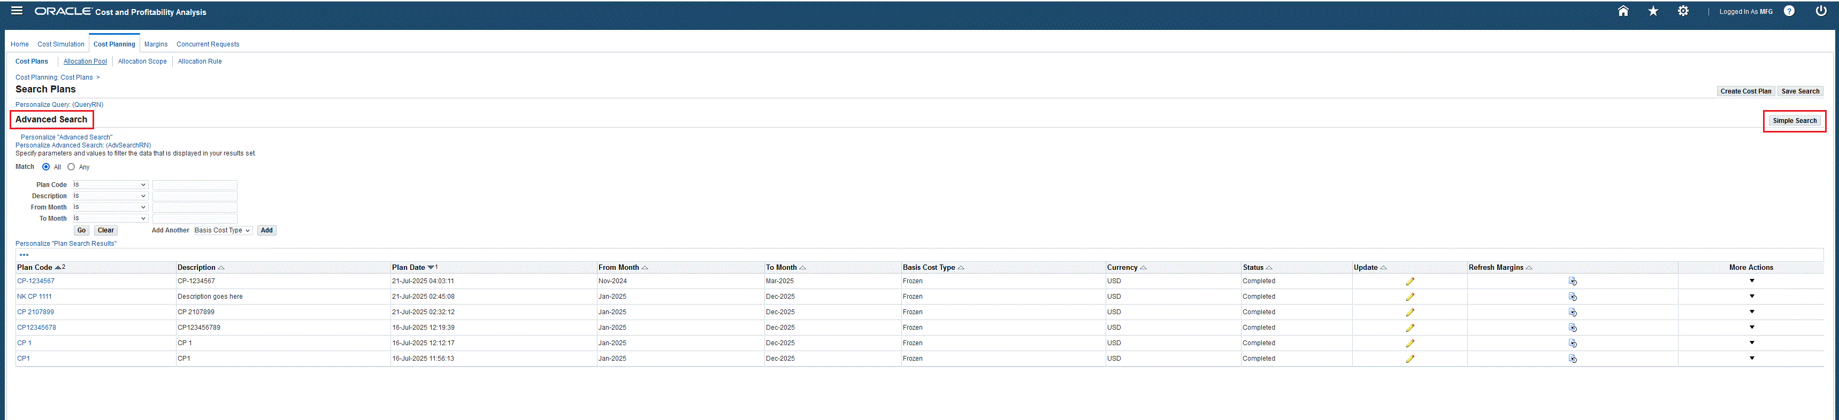Click the Save Search button

pyautogui.click(x=1800, y=91)
